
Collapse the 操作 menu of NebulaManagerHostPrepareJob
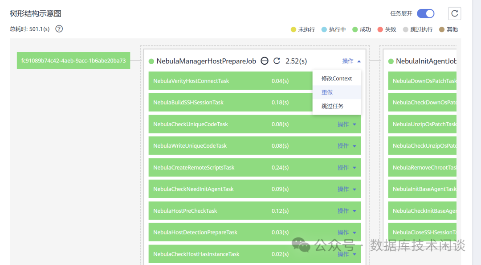351,61
